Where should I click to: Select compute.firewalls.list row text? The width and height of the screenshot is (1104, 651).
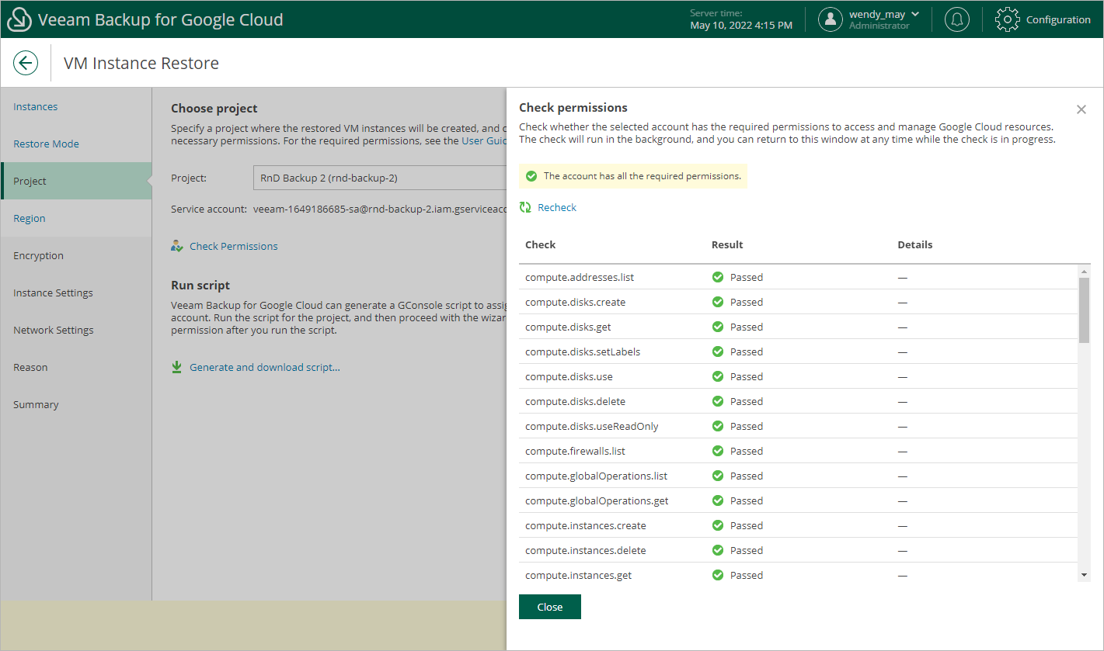[575, 451]
